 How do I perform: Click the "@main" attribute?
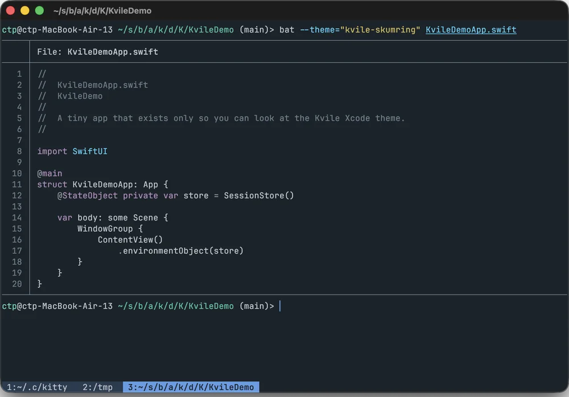50,174
